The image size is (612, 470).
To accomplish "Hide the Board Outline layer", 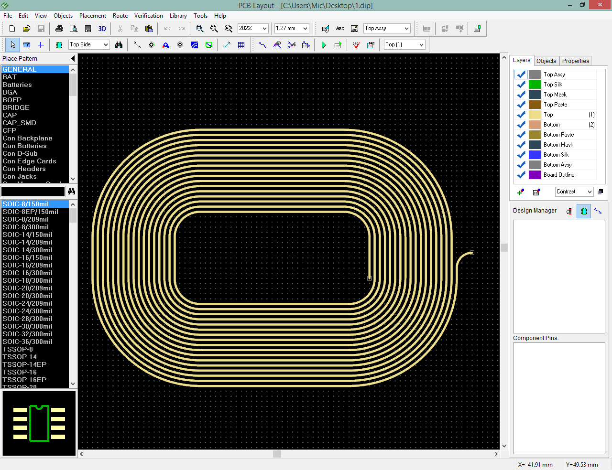I will (521, 175).
